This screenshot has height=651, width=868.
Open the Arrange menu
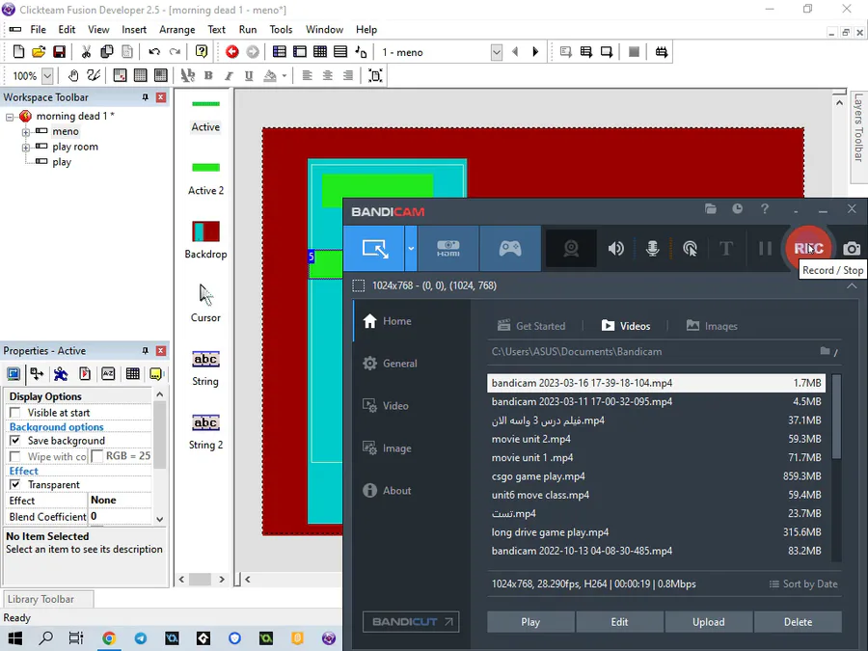[x=177, y=29]
